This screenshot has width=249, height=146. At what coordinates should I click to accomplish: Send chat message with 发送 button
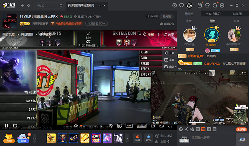[x=242, y=139]
